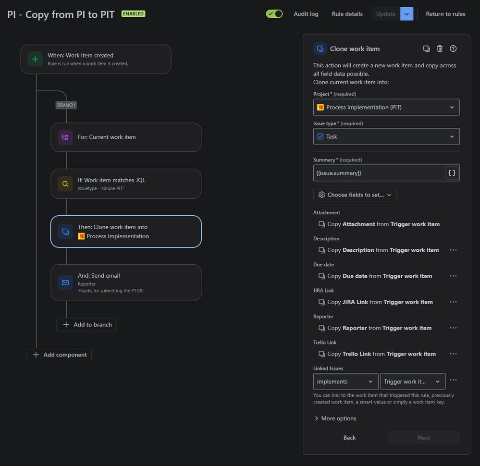This screenshot has height=466, width=480.
Task: Open the implements link type dropdown
Action: point(345,381)
